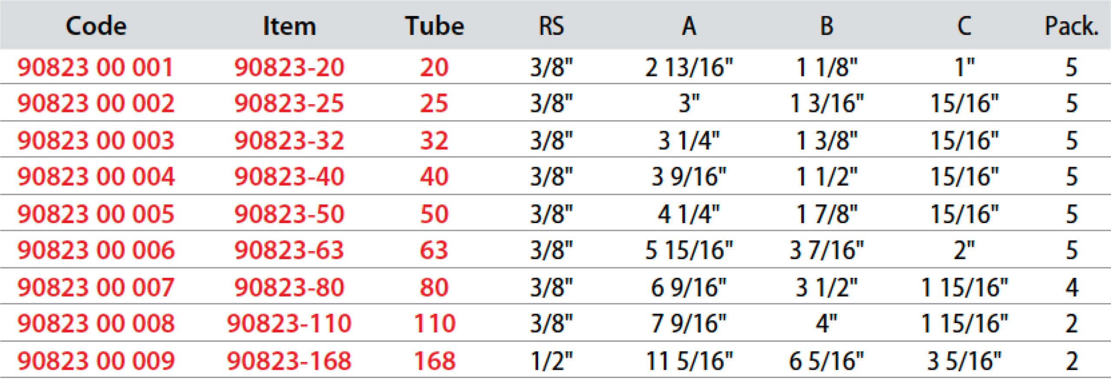Click the RS column header
The width and height of the screenshot is (1111, 382).
pyautogui.click(x=551, y=26)
